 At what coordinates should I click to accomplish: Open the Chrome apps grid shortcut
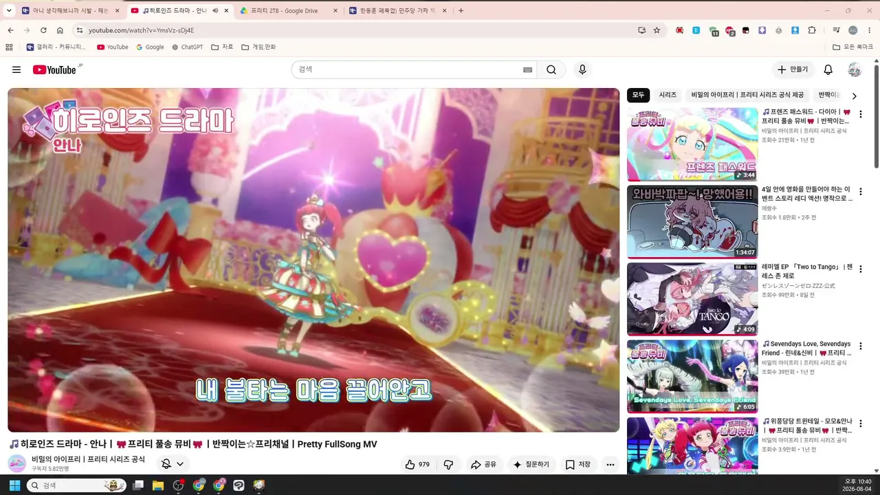coord(9,47)
